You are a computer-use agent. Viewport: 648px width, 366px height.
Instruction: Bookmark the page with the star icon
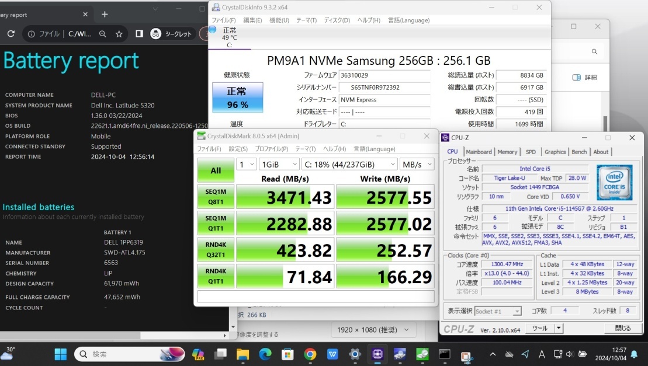pos(119,34)
